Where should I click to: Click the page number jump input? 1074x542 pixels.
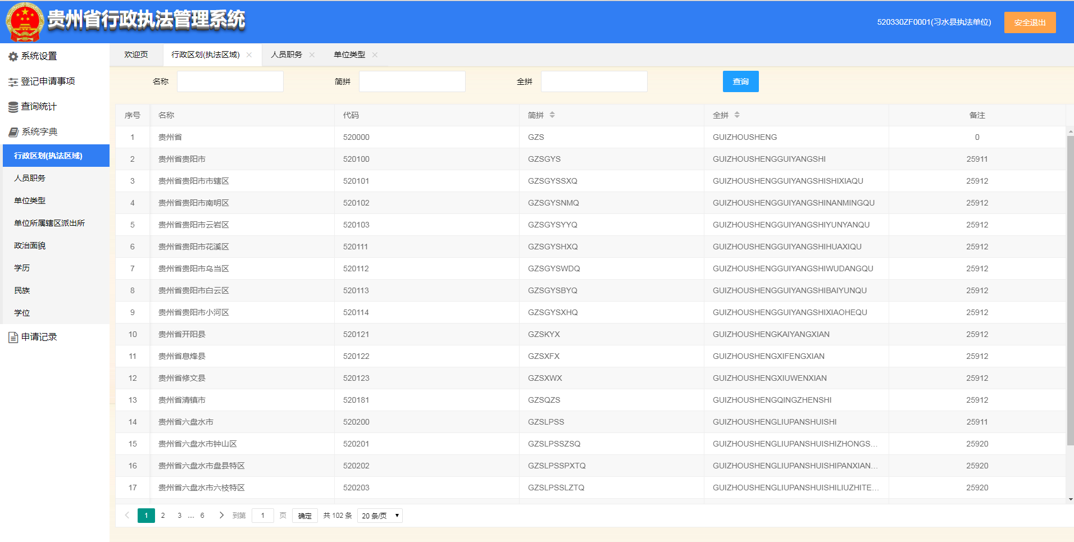tap(263, 516)
